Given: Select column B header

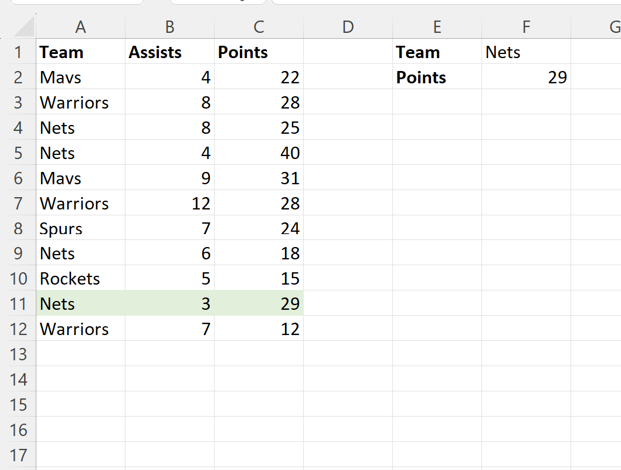Looking at the screenshot, I should coord(169,27).
